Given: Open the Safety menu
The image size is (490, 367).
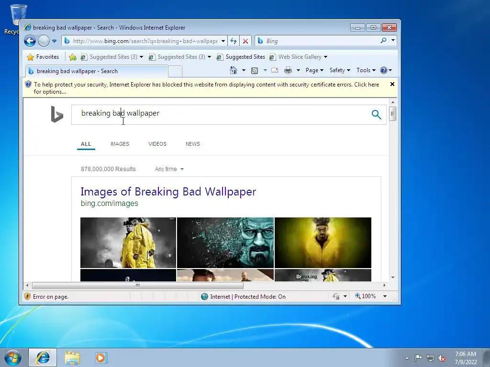Looking at the screenshot, I should (340, 70).
